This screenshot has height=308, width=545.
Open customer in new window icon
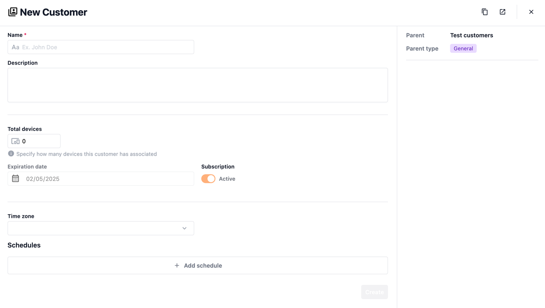pos(503,12)
